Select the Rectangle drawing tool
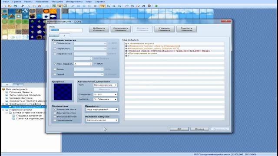This screenshot has width=278, height=156. coord(78,6)
